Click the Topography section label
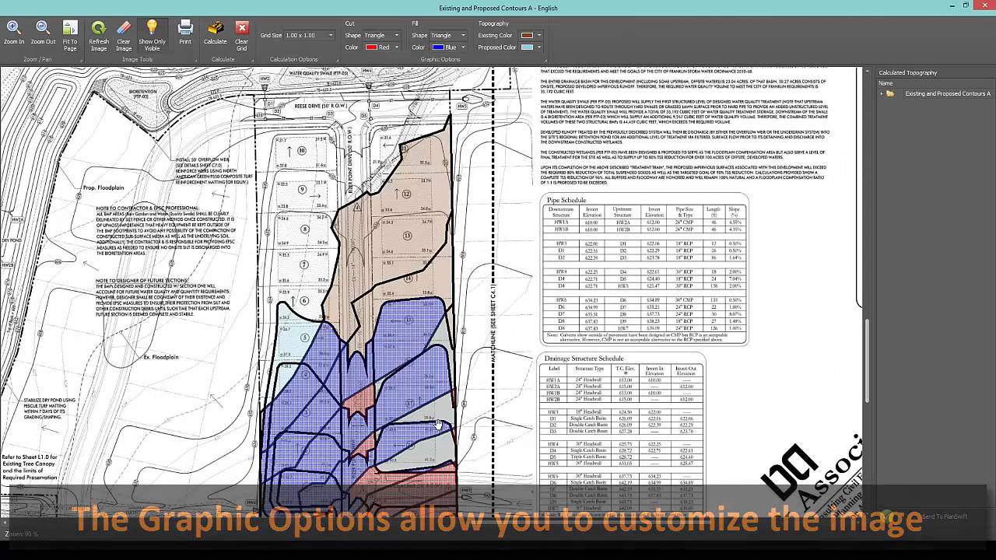The image size is (996, 560). (493, 23)
